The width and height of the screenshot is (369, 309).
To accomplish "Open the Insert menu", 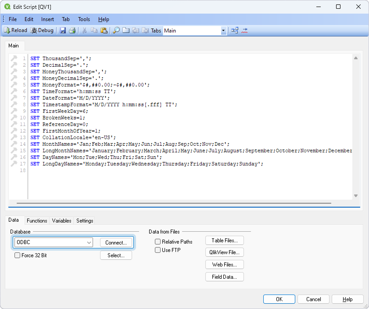I will [47, 19].
